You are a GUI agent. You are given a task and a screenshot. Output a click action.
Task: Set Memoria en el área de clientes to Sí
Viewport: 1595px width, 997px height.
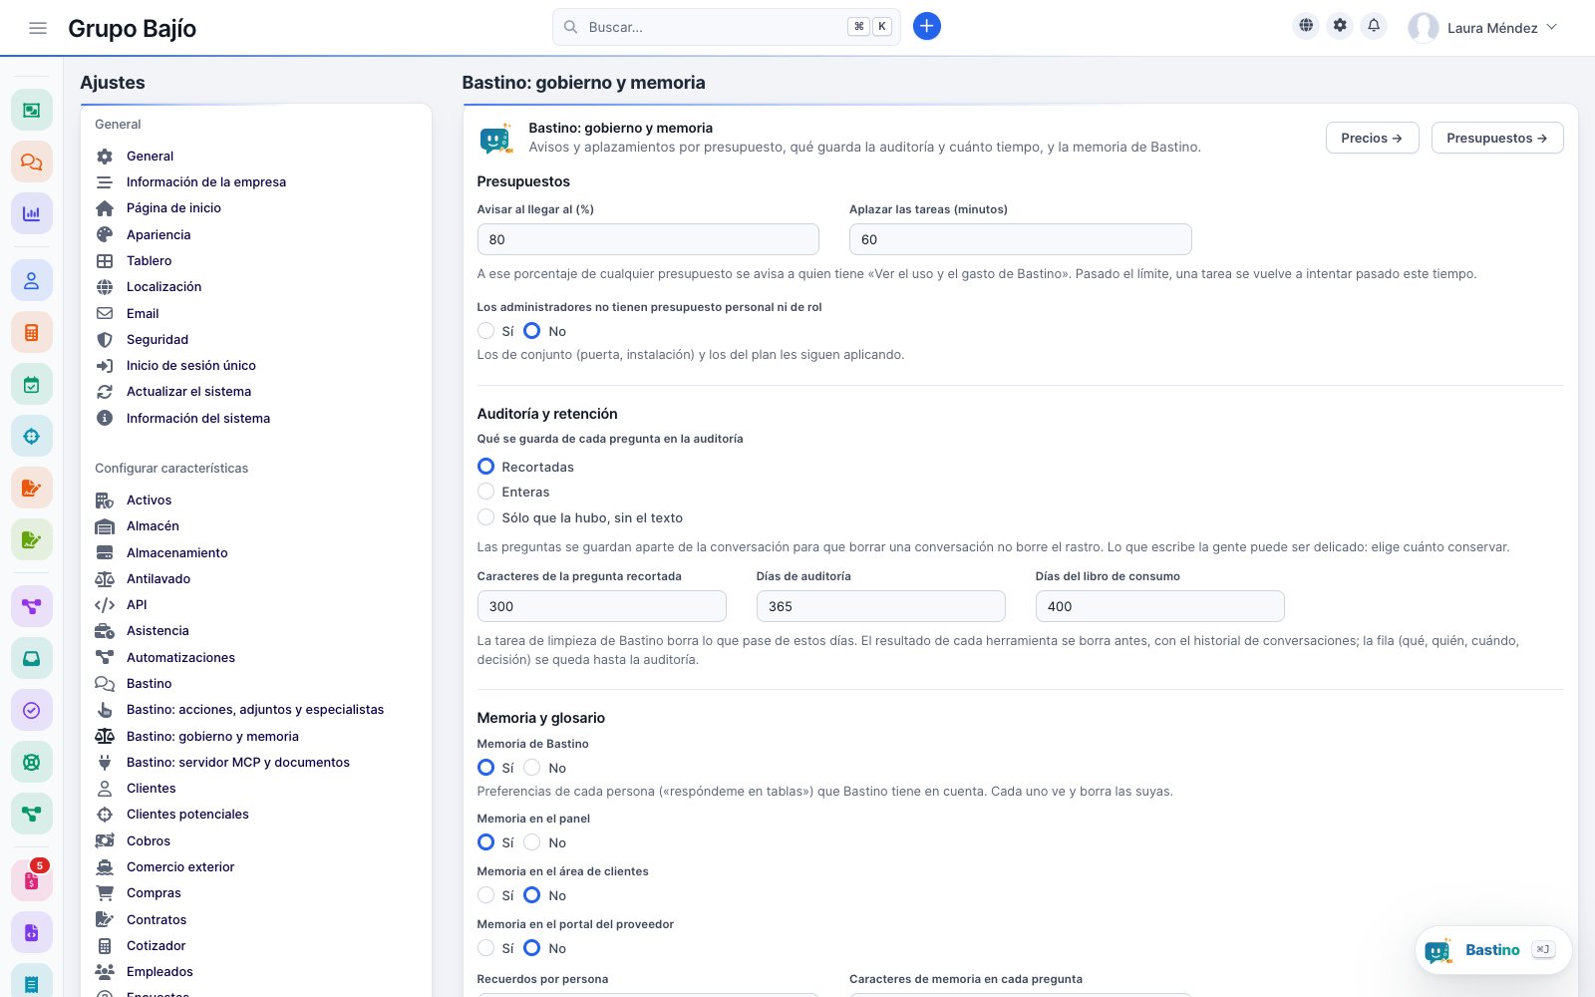[485, 895]
